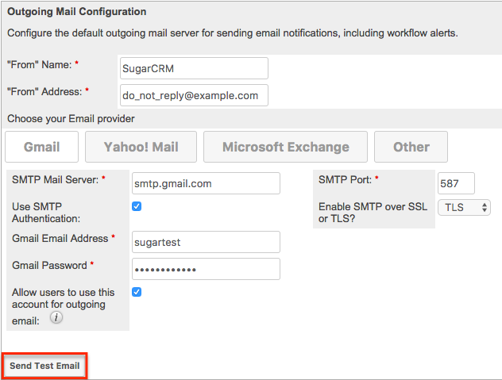502x380 pixels.
Task: Click the SMTP Port field showing 587
Action: [x=456, y=183]
